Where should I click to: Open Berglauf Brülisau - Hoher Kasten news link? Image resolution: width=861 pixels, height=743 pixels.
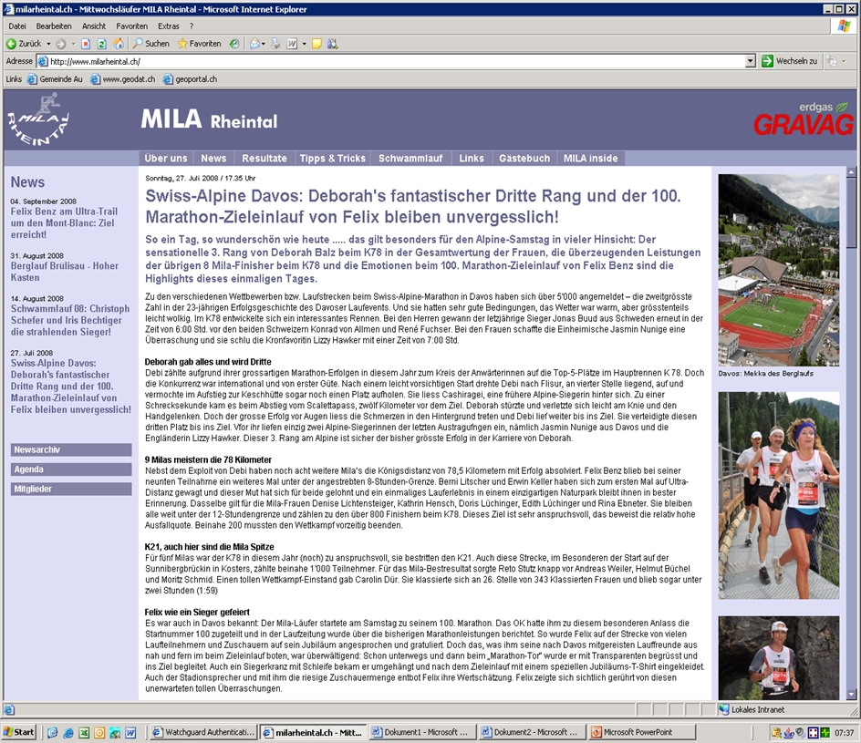[x=64, y=272]
